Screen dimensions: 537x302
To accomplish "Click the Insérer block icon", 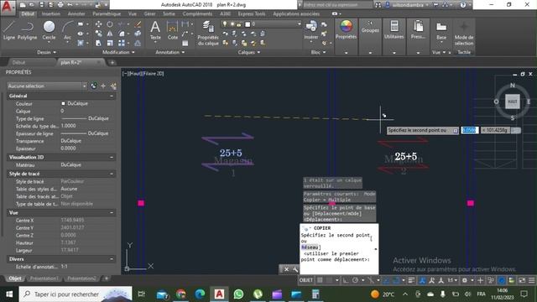I will (311, 30).
